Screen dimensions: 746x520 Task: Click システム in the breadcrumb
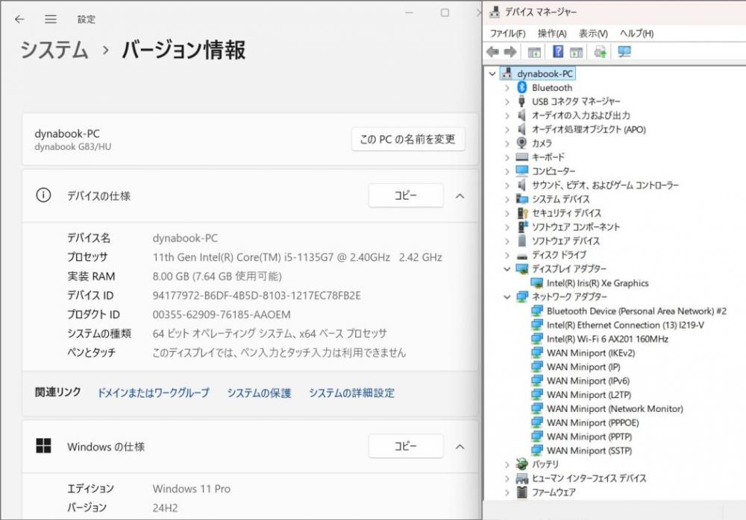click(x=54, y=50)
